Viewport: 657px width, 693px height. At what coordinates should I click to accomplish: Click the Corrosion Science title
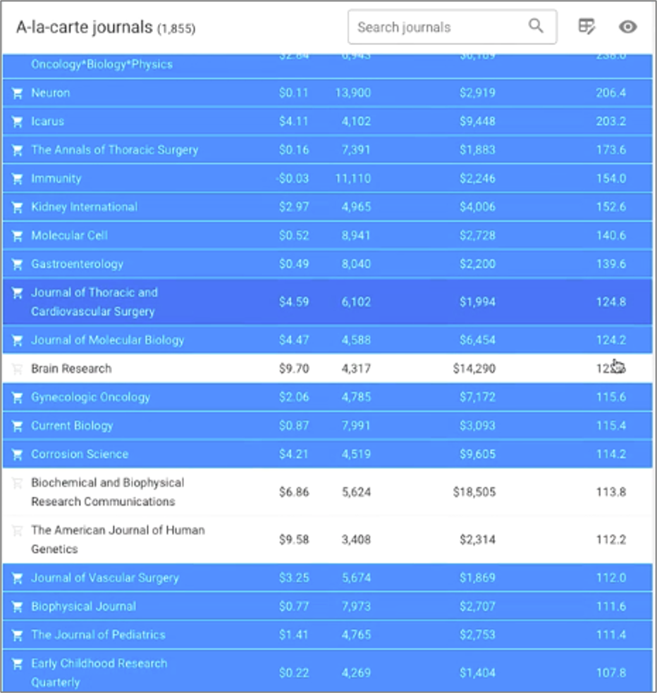[x=80, y=454]
